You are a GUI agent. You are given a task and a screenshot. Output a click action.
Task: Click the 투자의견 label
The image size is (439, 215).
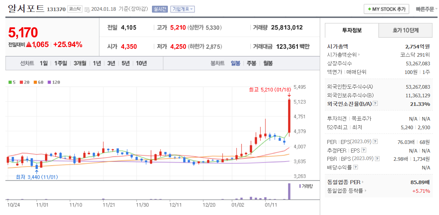pyautogui.click(x=337, y=118)
